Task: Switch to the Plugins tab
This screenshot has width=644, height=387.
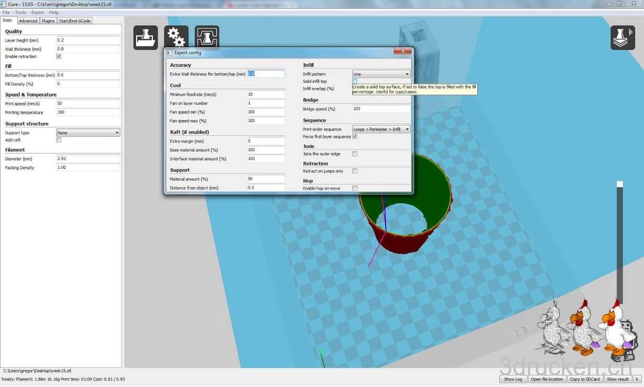Action: pos(48,21)
